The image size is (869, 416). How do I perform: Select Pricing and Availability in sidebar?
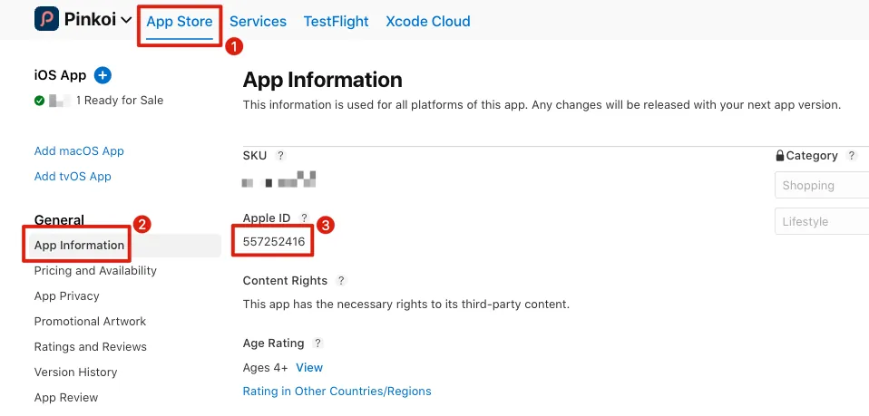click(x=95, y=271)
